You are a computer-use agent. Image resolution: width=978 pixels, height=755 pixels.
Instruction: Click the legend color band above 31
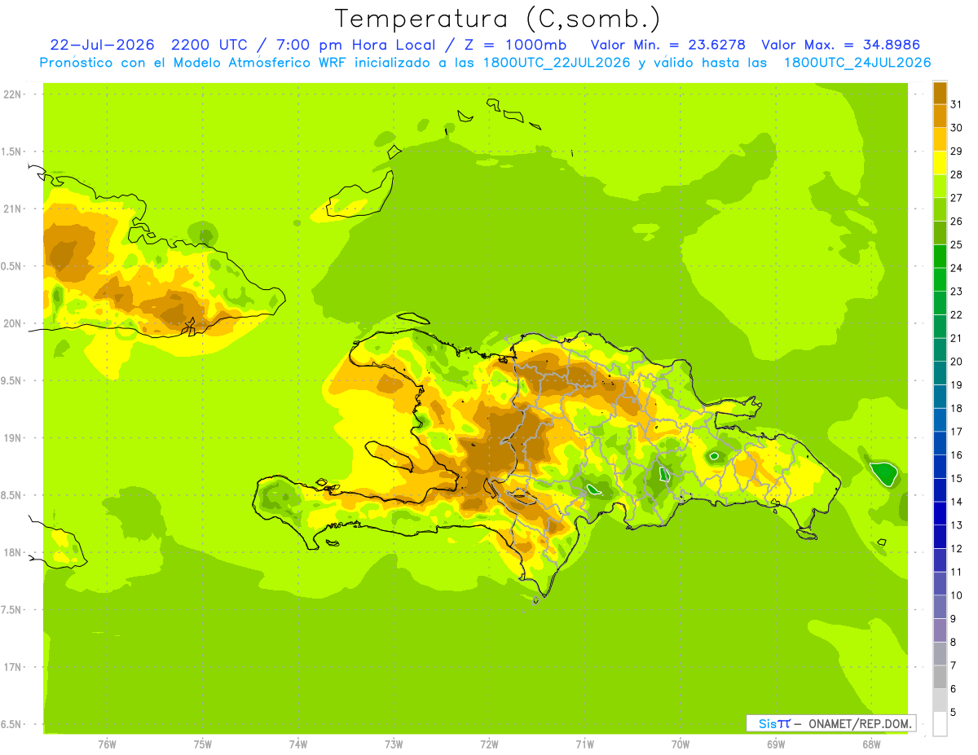pyautogui.click(x=940, y=93)
